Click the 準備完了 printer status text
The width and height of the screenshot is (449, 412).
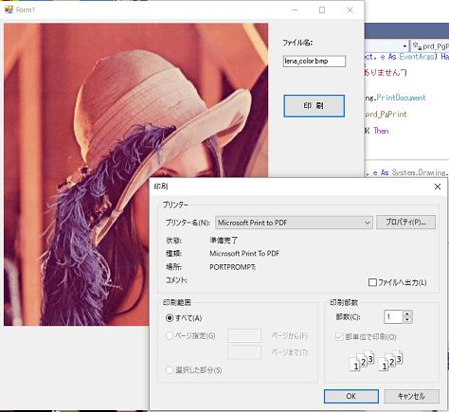click(224, 241)
